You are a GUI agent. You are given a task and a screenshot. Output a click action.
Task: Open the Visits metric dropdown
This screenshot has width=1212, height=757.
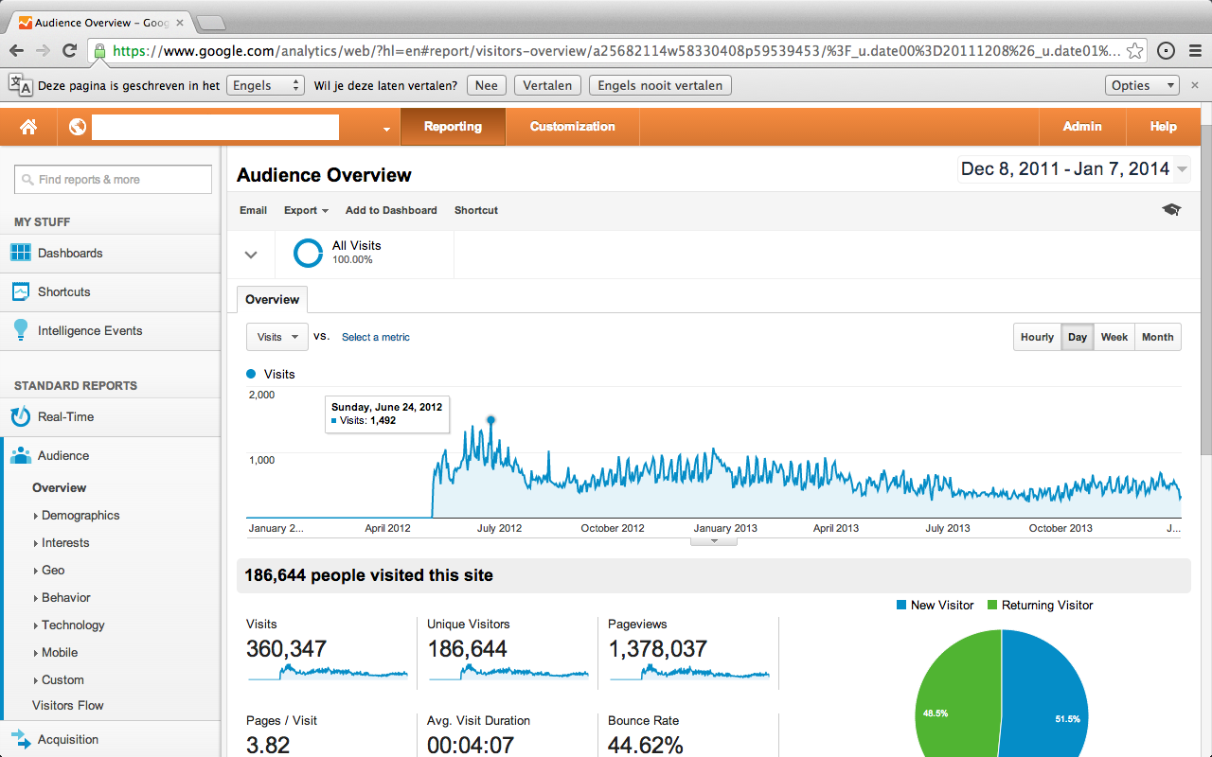[276, 337]
